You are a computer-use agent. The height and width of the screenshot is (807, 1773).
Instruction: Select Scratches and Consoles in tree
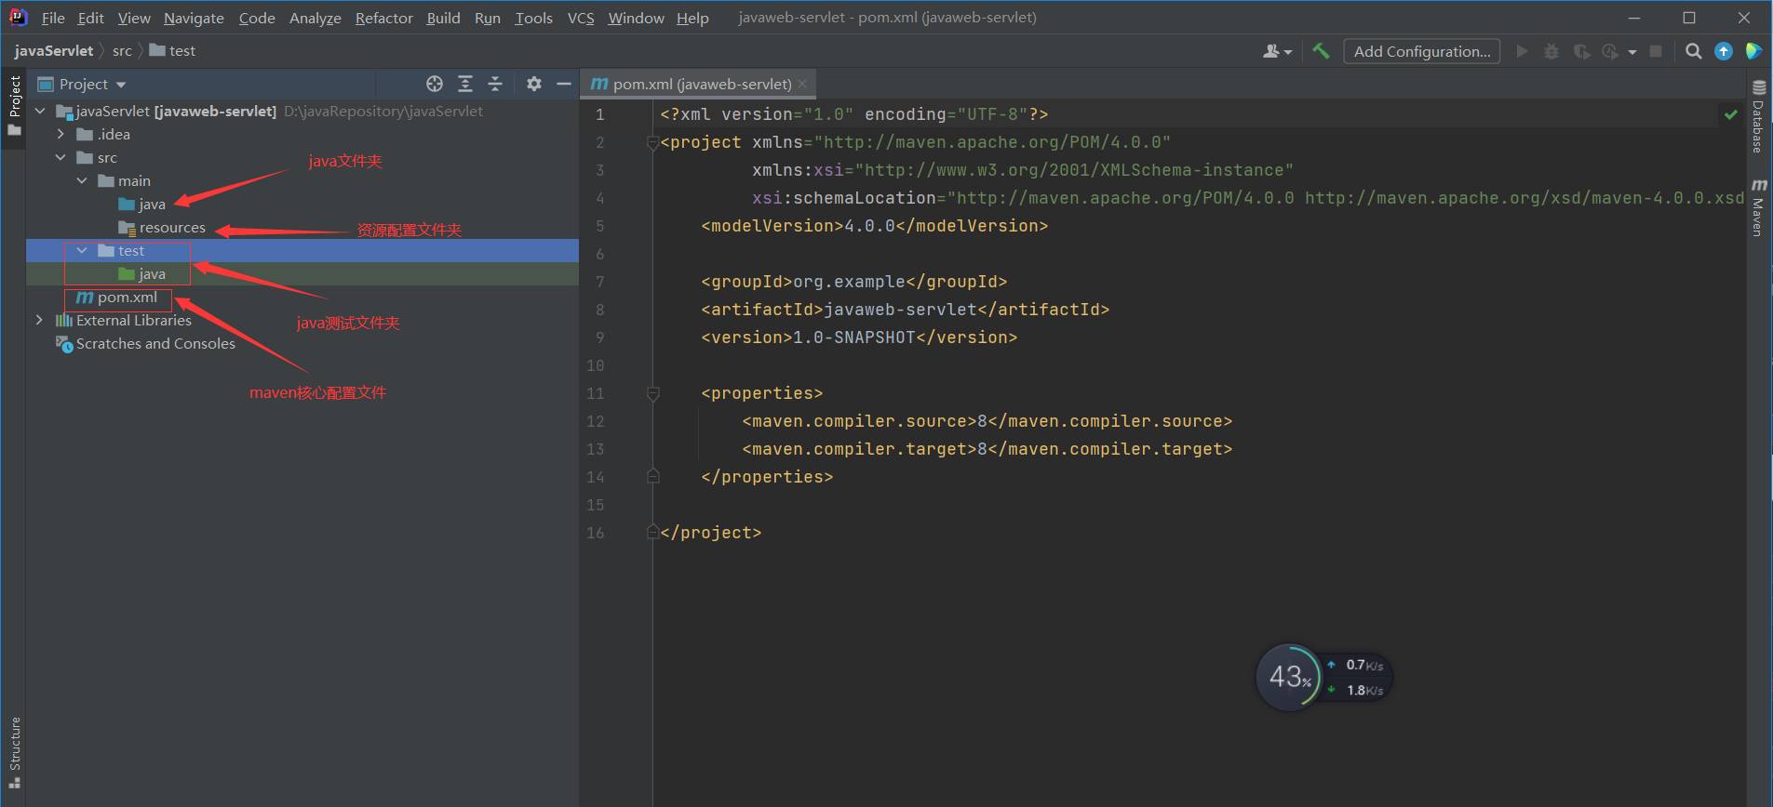(155, 343)
